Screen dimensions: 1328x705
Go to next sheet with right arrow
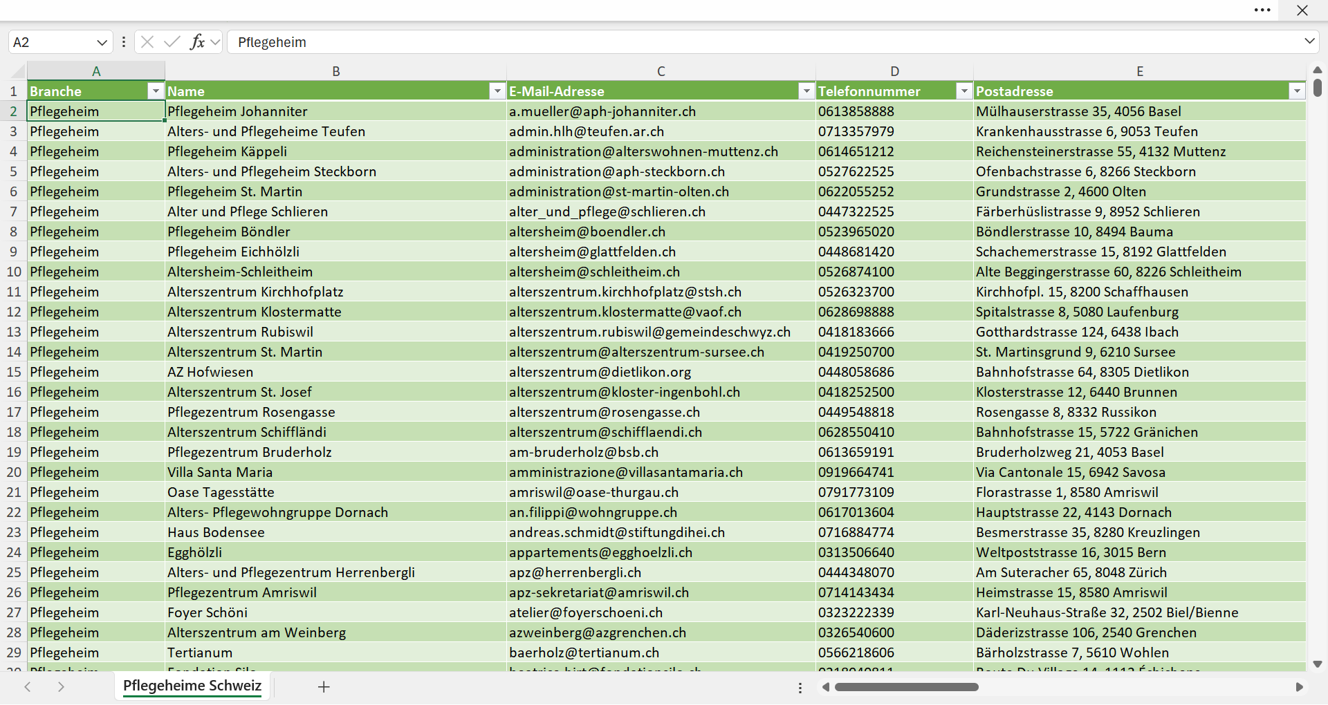(61, 686)
